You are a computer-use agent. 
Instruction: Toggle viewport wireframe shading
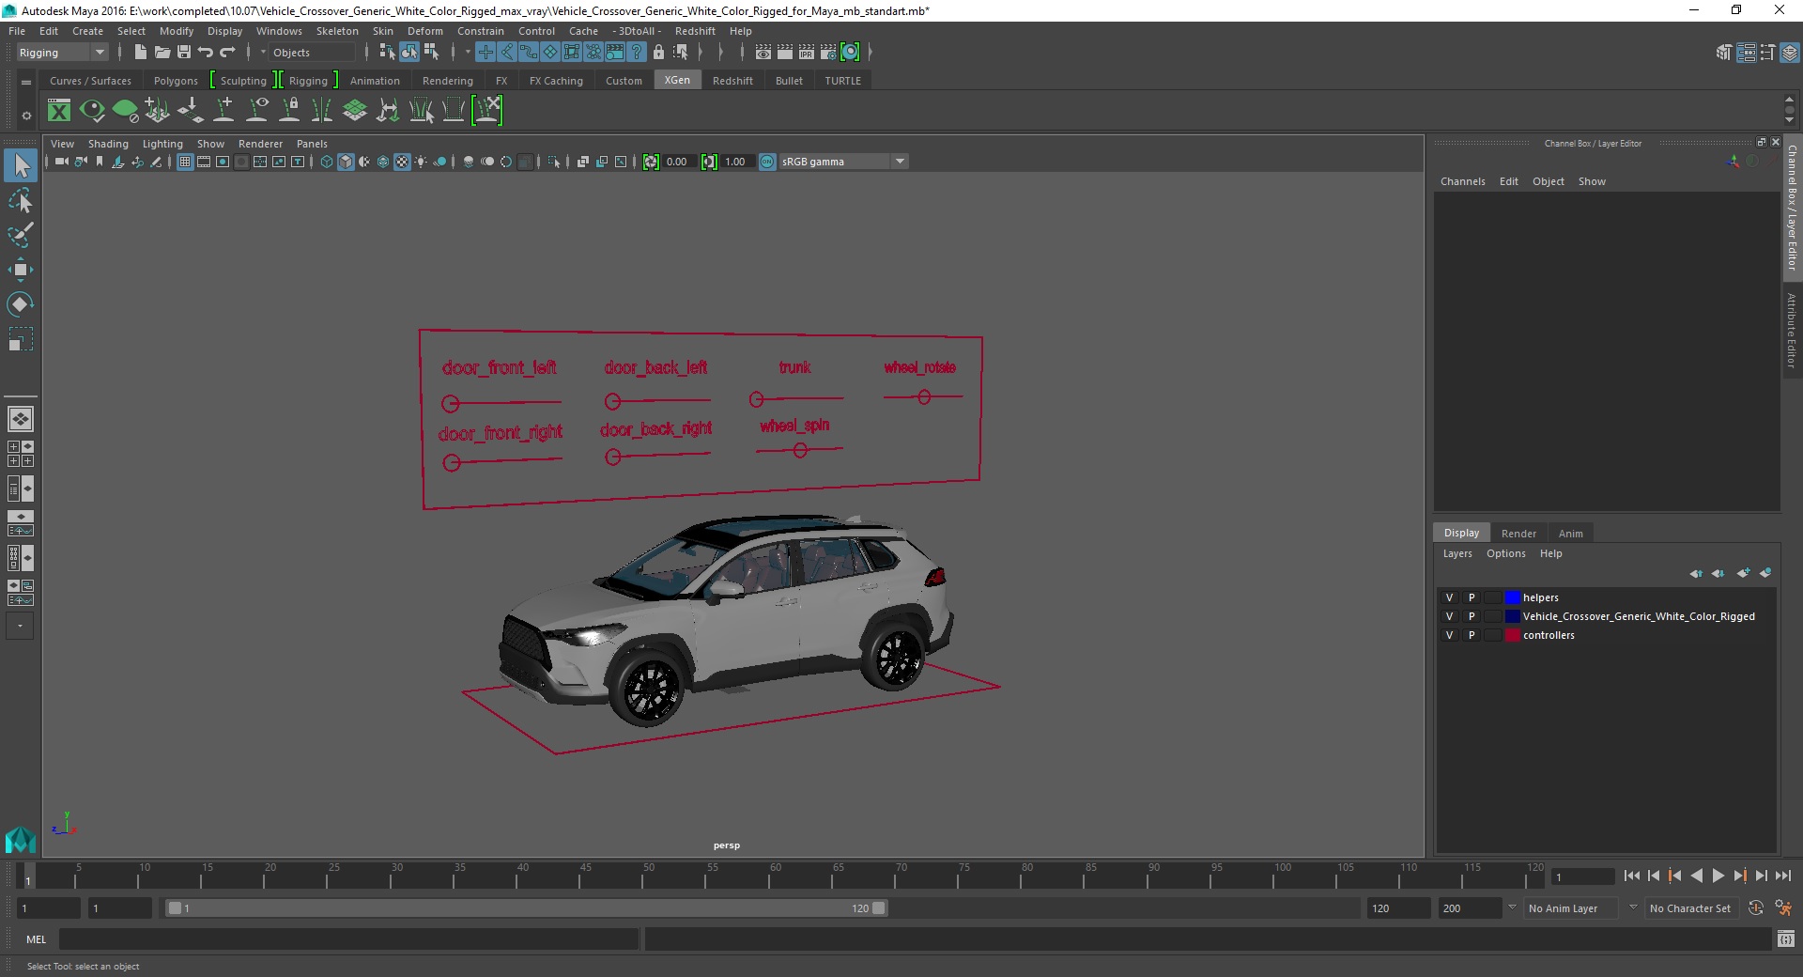327,162
